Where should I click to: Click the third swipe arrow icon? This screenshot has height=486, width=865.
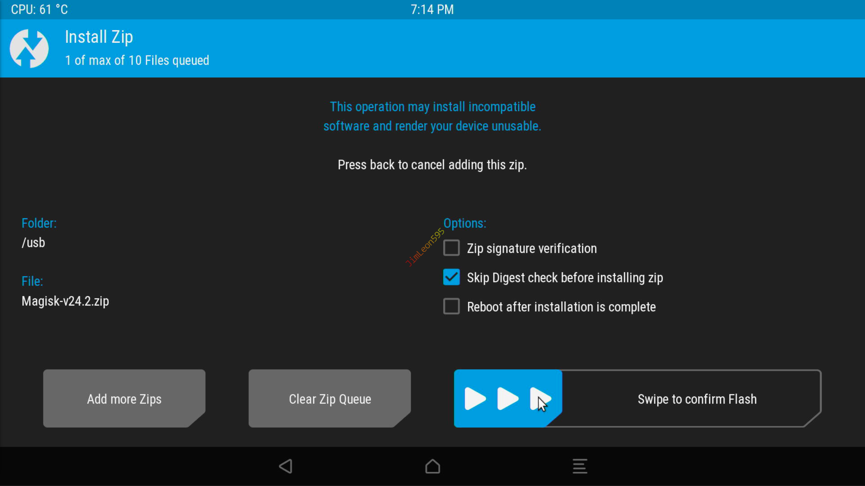540,399
